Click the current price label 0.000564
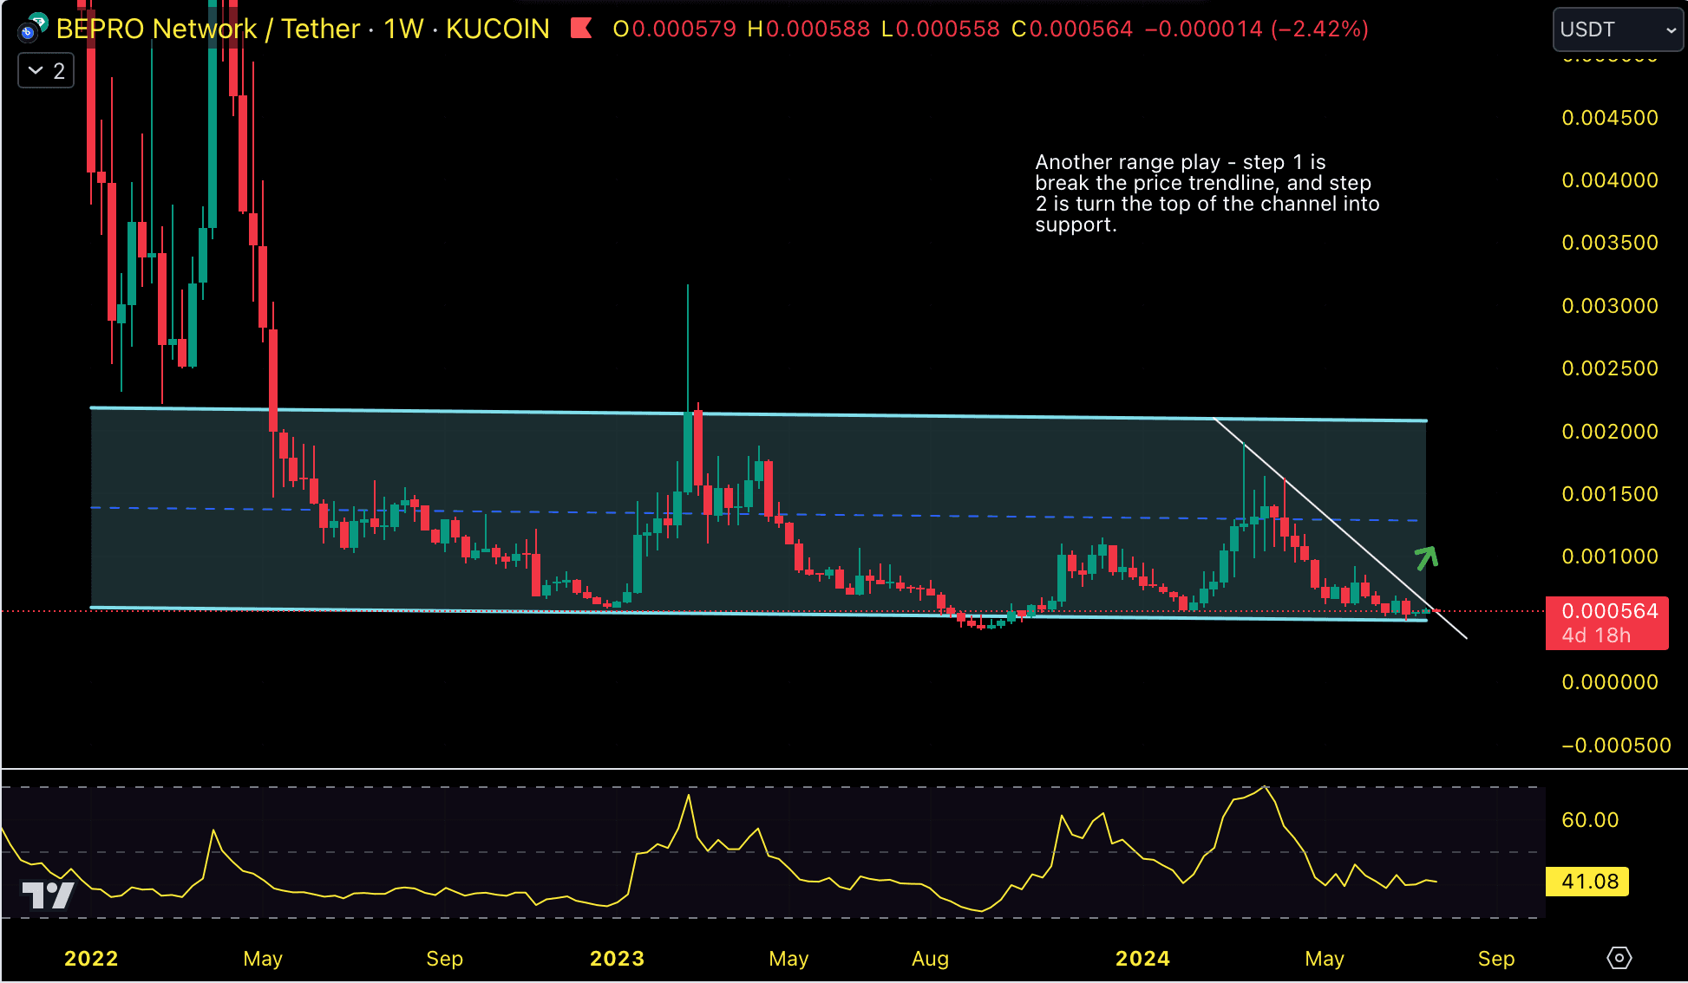 tap(1609, 611)
